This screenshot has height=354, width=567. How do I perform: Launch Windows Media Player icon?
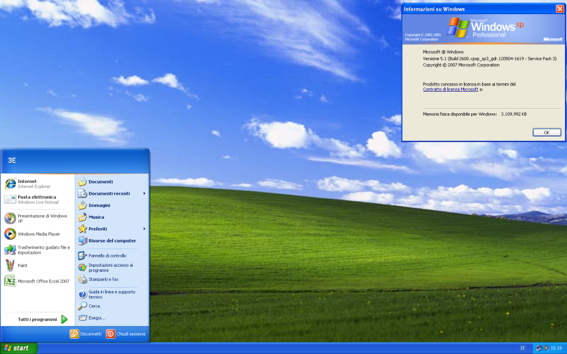pyautogui.click(x=10, y=234)
